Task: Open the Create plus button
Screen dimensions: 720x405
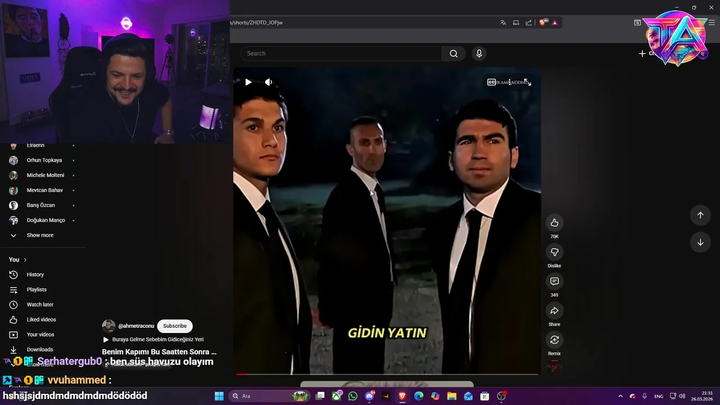Action: 642,53
